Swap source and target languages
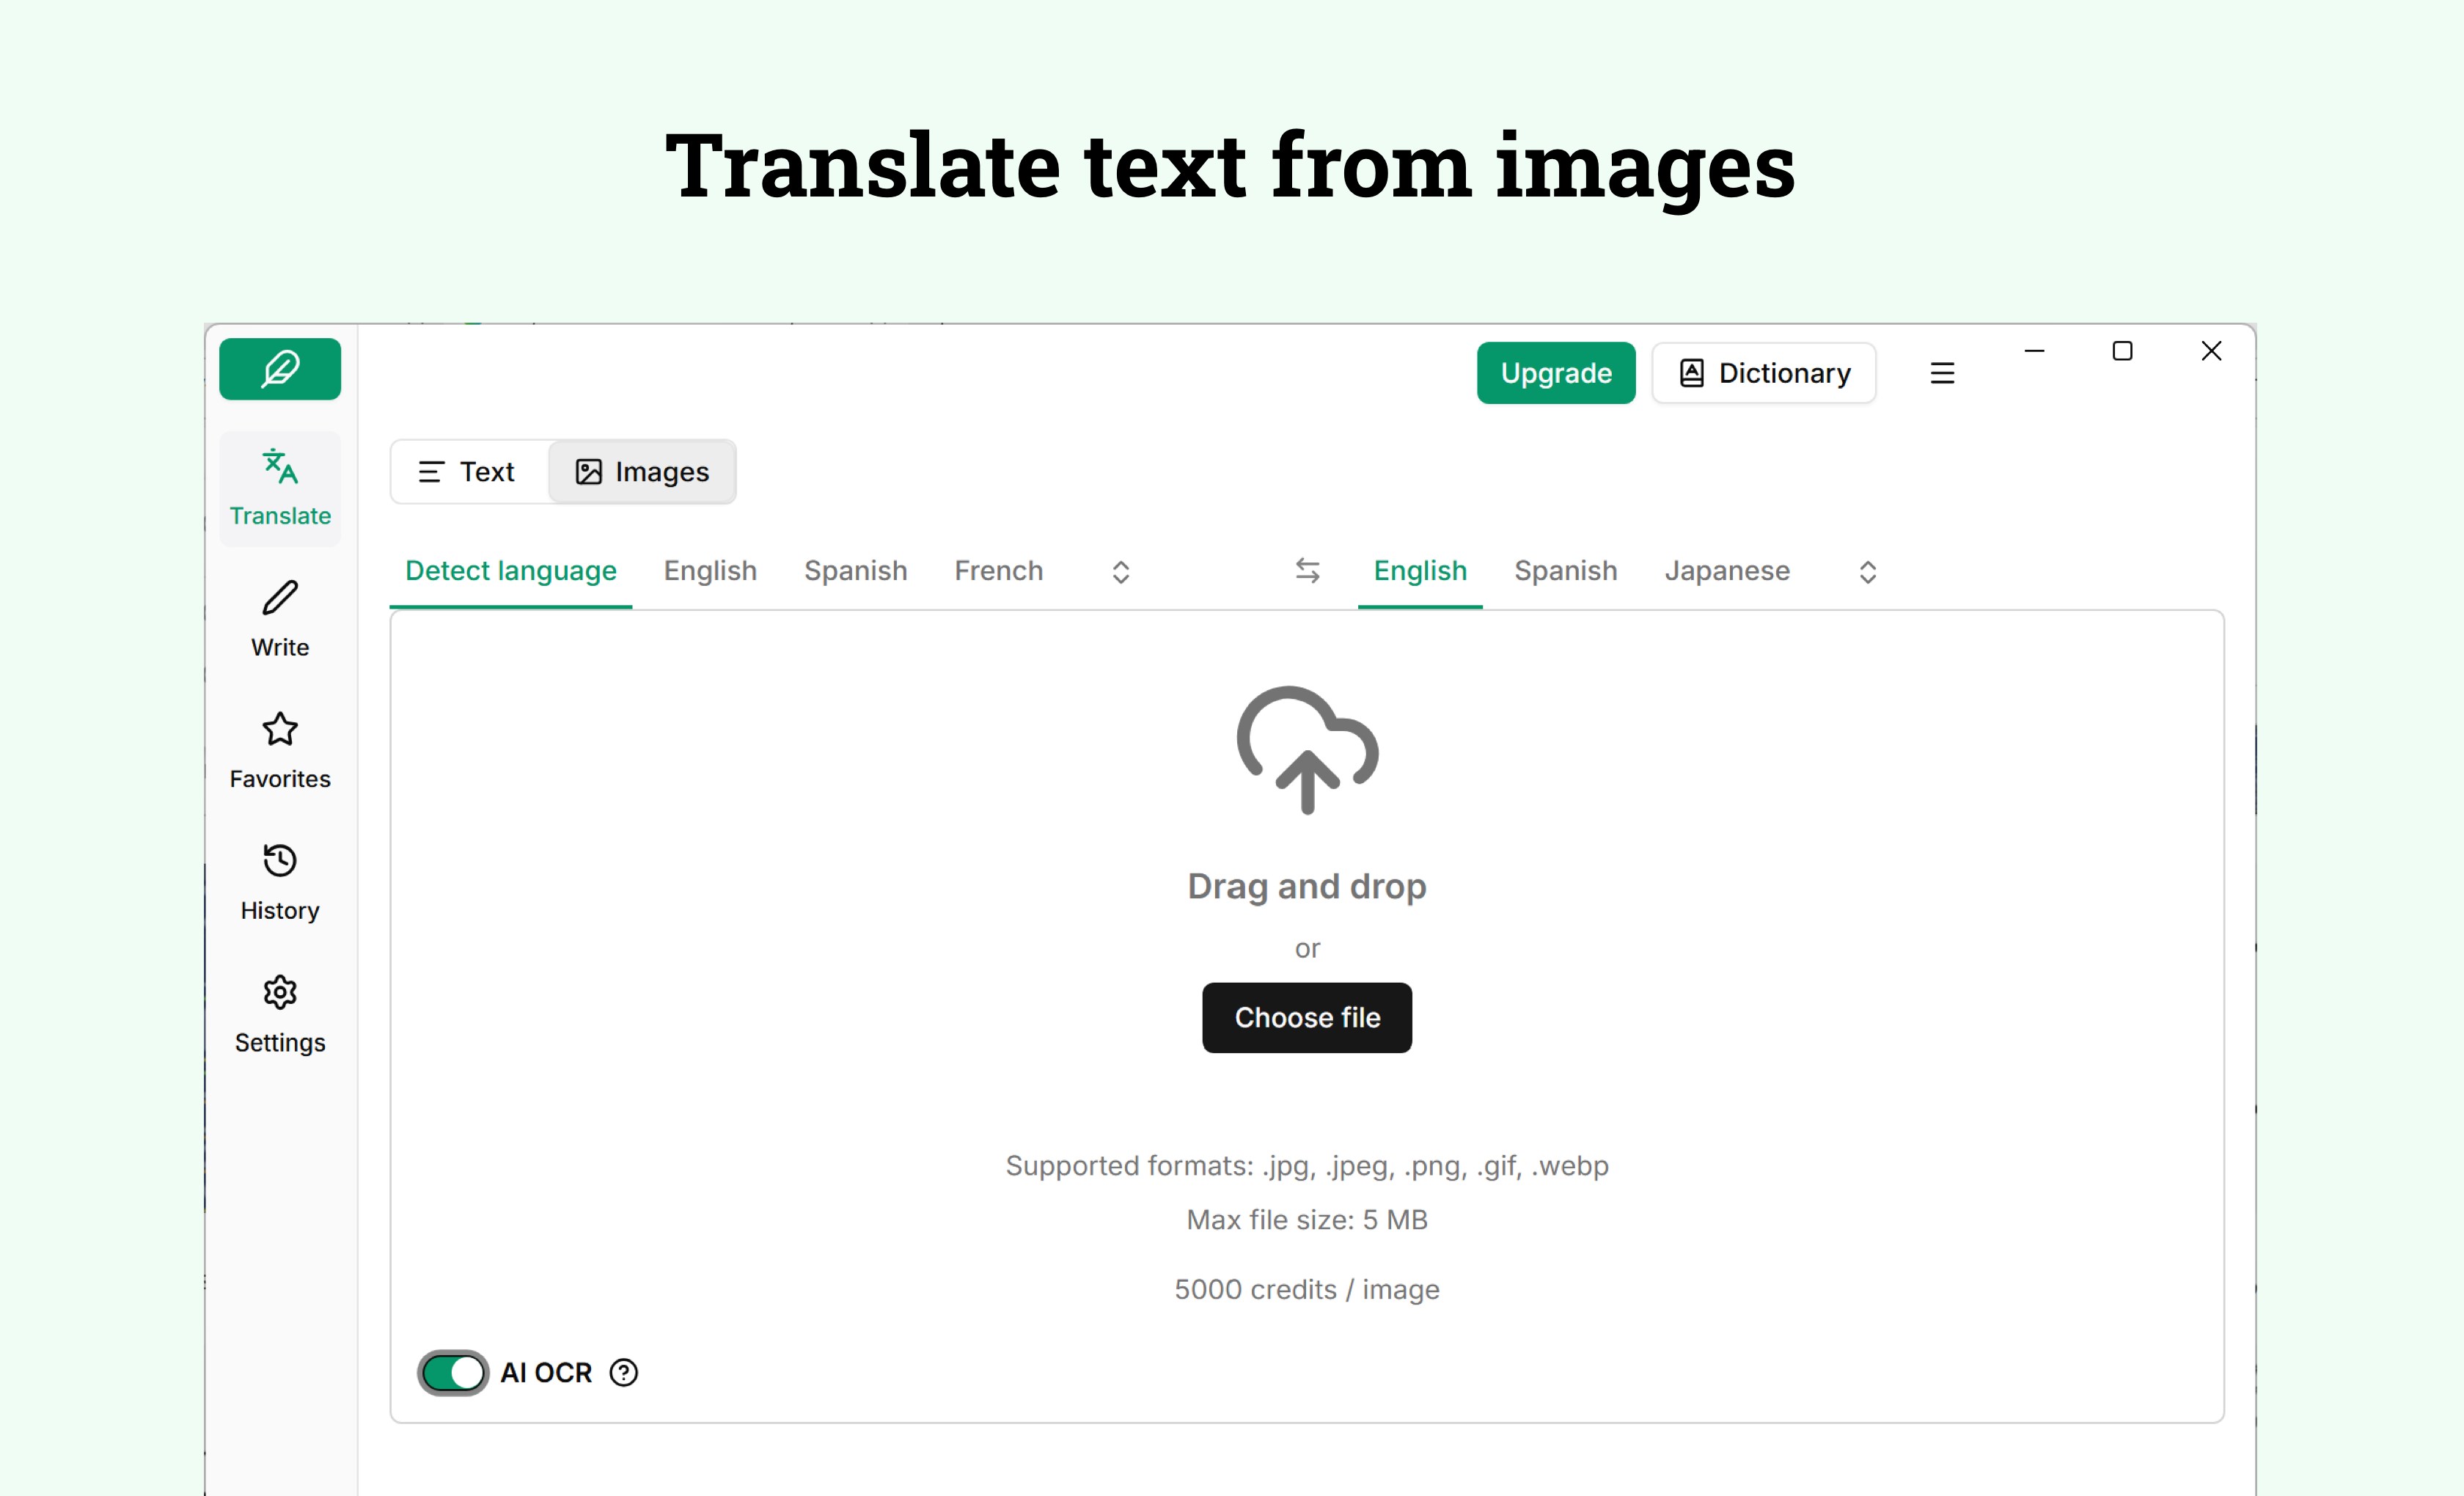2464x1496 pixels. (x=1307, y=570)
